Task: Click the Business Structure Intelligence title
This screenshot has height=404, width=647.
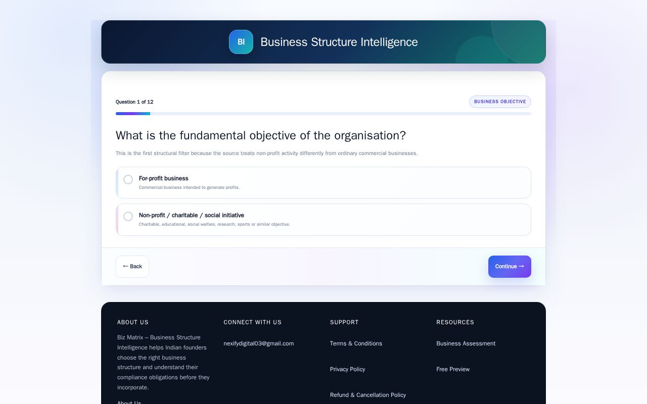Action: click(x=339, y=42)
